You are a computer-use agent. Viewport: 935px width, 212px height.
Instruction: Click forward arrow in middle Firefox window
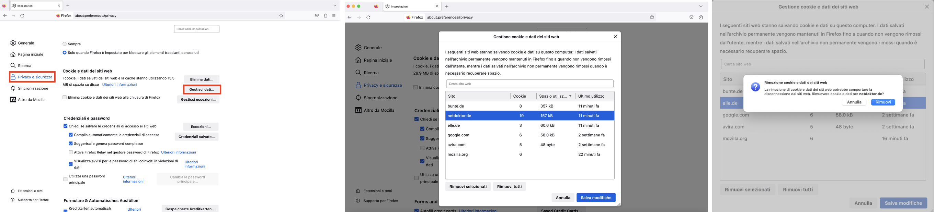click(x=359, y=17)
